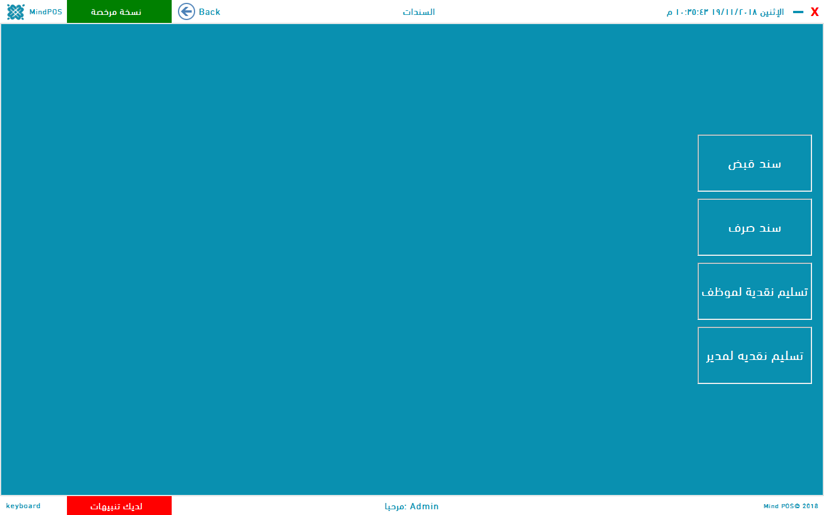This screenshot has height=515, width=824.
Task: Open سند صرف (payment voucher)
Action: [754, 228]
